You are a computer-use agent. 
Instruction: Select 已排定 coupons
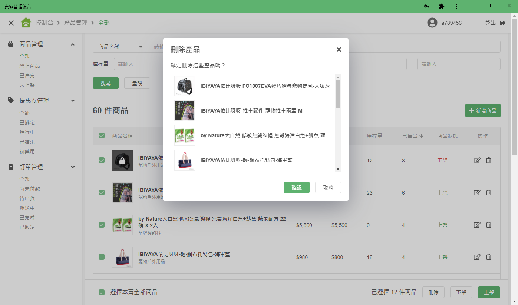(x=27, y=123)
